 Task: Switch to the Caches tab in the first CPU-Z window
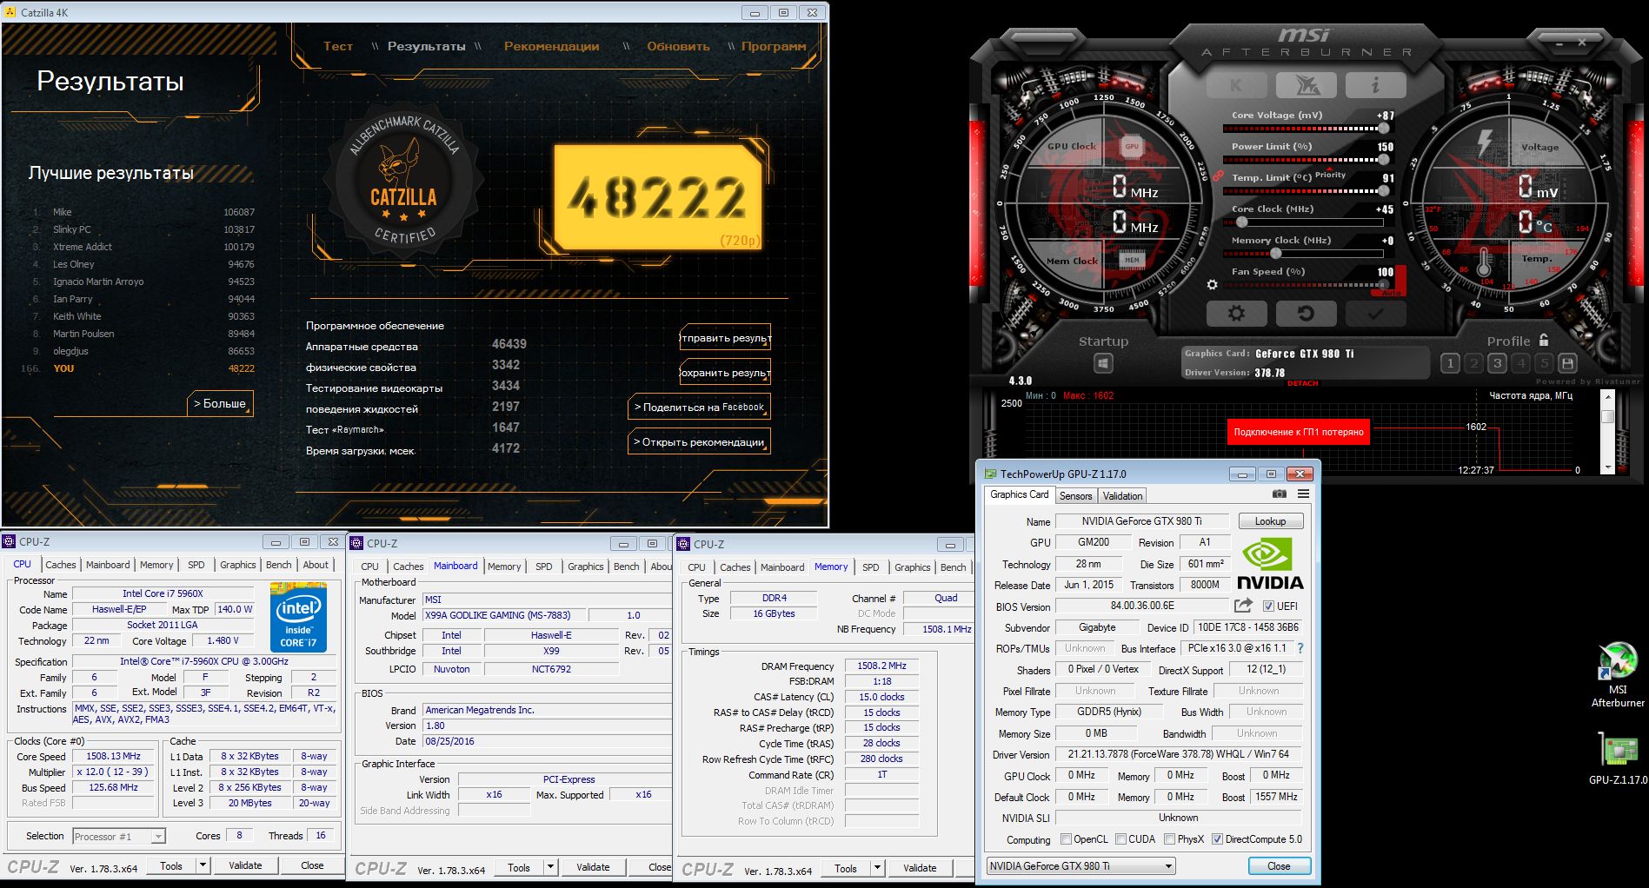pos(61,565)
